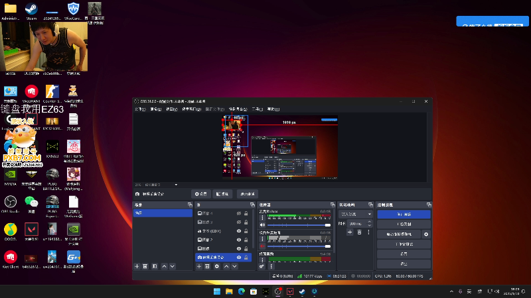Toggle lock on 图像 3 source

coord(246,223)
